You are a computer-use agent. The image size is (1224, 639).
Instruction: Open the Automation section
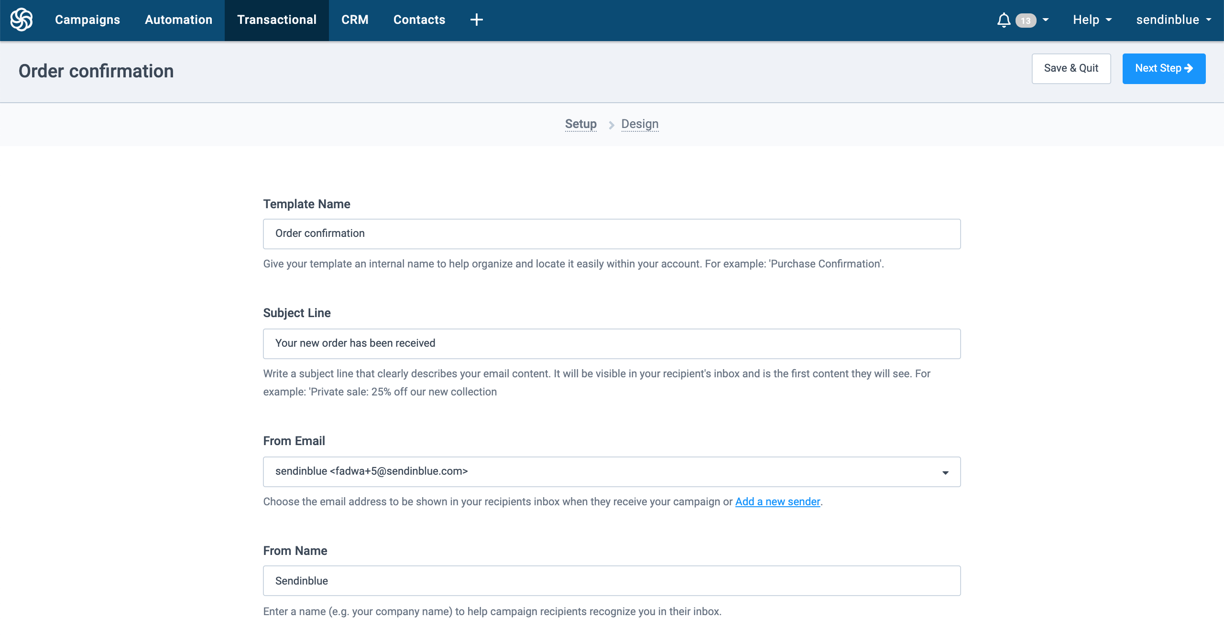[178, 20]
